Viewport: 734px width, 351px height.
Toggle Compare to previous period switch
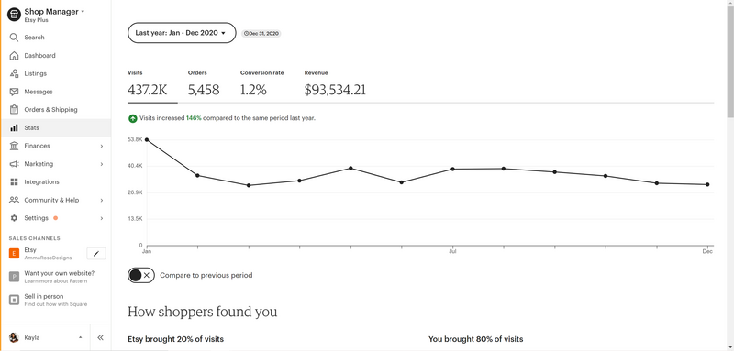141,275
